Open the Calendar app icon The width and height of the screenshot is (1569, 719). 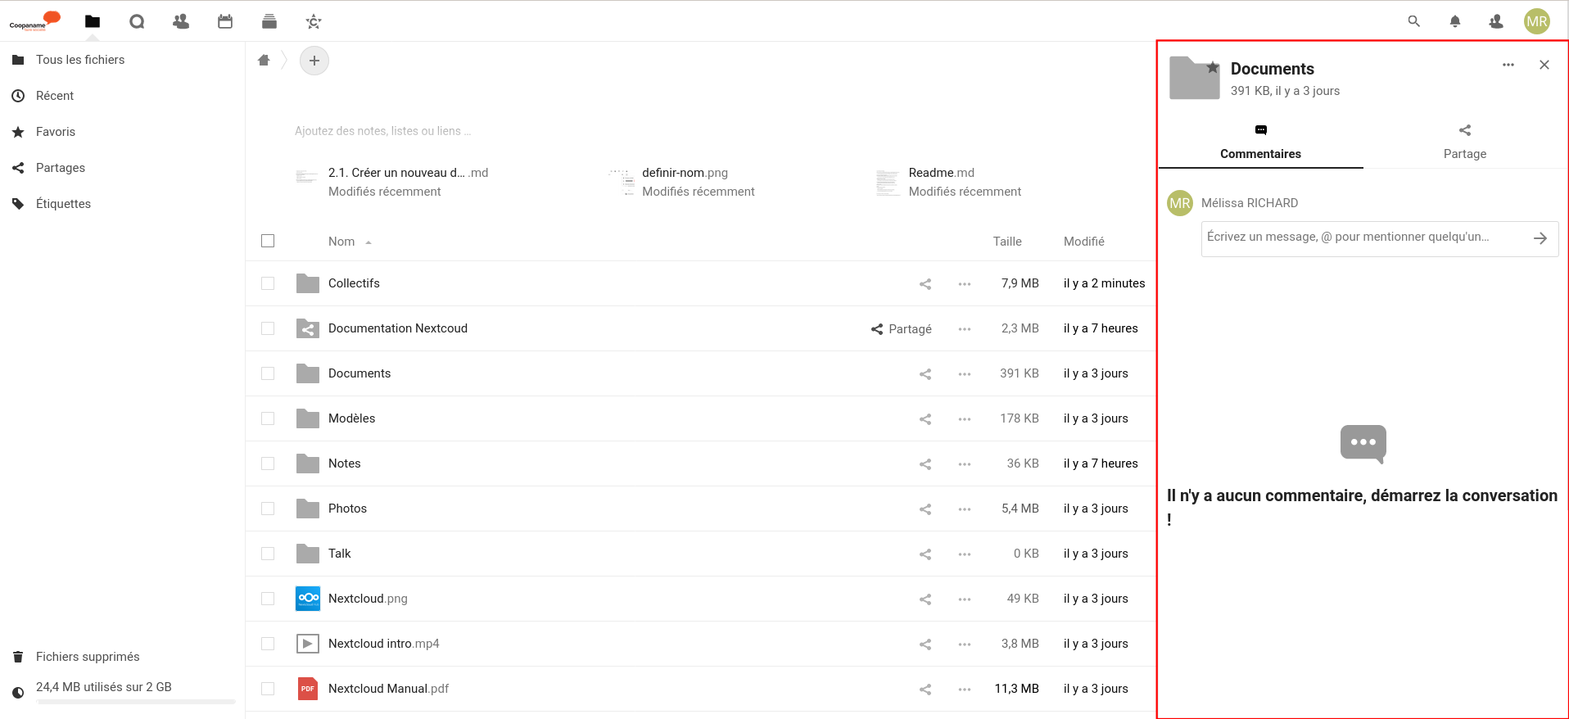pos(225,22)
